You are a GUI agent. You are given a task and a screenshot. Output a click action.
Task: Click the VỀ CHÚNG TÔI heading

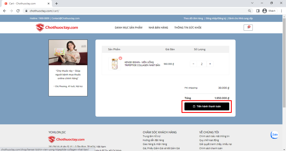tap(209, 132)
